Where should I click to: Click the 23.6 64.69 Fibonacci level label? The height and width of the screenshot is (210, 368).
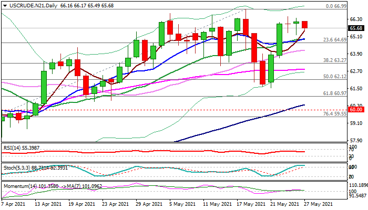(334, 39)
